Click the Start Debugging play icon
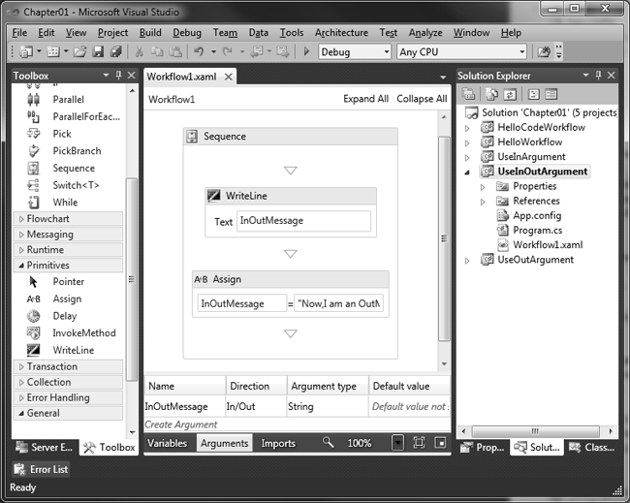The image size is (630, 503). (x=306, y=51)
